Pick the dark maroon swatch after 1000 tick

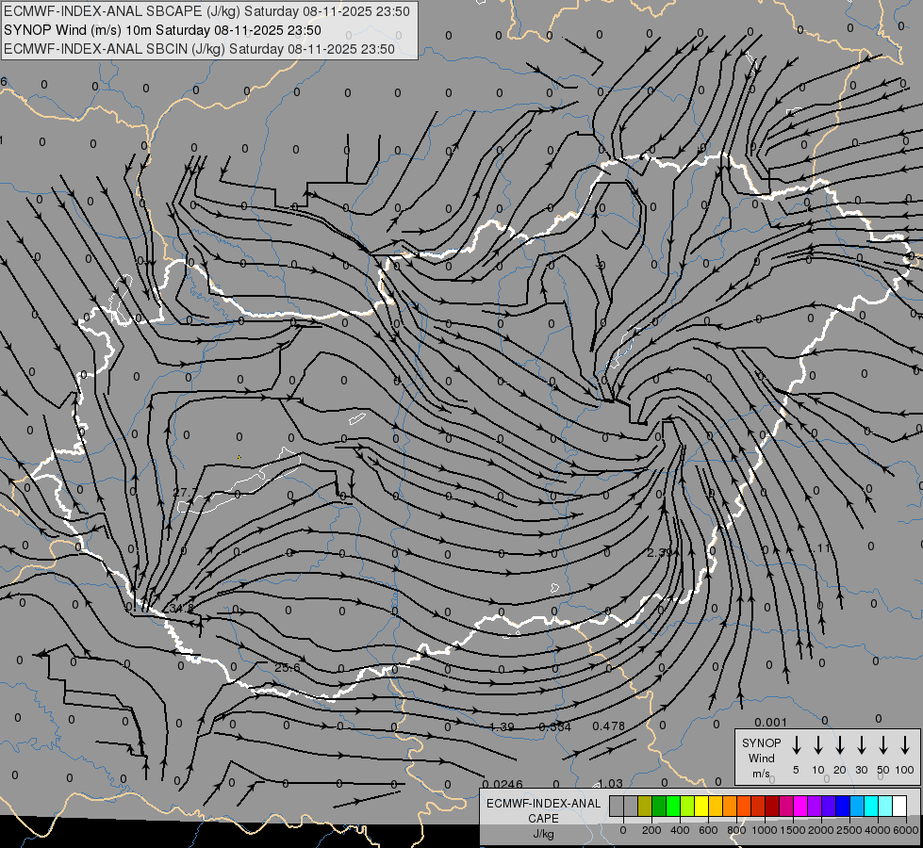pyautogui.click(x=772, y=806)
